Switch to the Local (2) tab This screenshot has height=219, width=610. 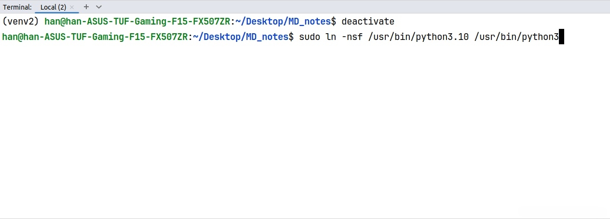click(53, 7)
